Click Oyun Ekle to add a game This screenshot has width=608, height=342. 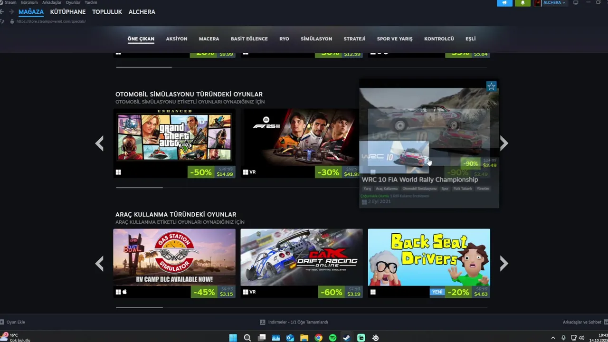point(16,322)
